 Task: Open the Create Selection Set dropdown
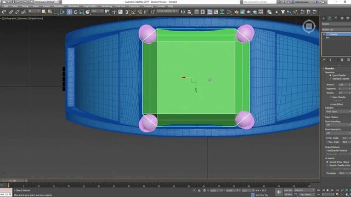click(167, 11)
